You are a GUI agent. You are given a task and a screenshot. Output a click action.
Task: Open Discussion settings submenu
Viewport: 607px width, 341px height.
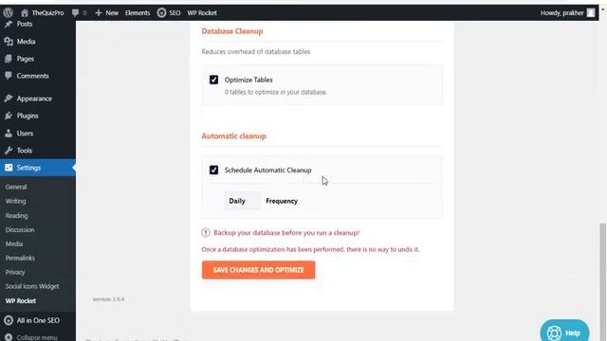[20, 229]
